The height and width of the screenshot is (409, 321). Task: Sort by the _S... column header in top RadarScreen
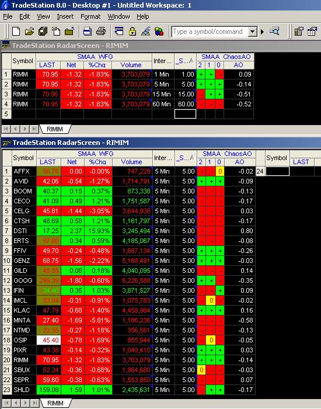185,61
